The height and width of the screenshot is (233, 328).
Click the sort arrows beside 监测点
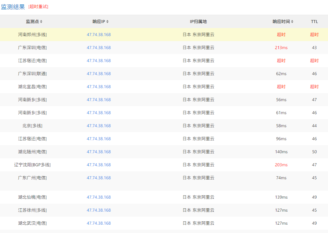pyautogui.click(x=41, y=22)
